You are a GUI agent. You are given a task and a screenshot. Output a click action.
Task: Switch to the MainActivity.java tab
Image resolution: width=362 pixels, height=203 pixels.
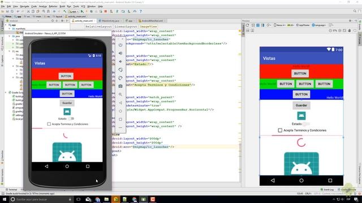(110, 21)
